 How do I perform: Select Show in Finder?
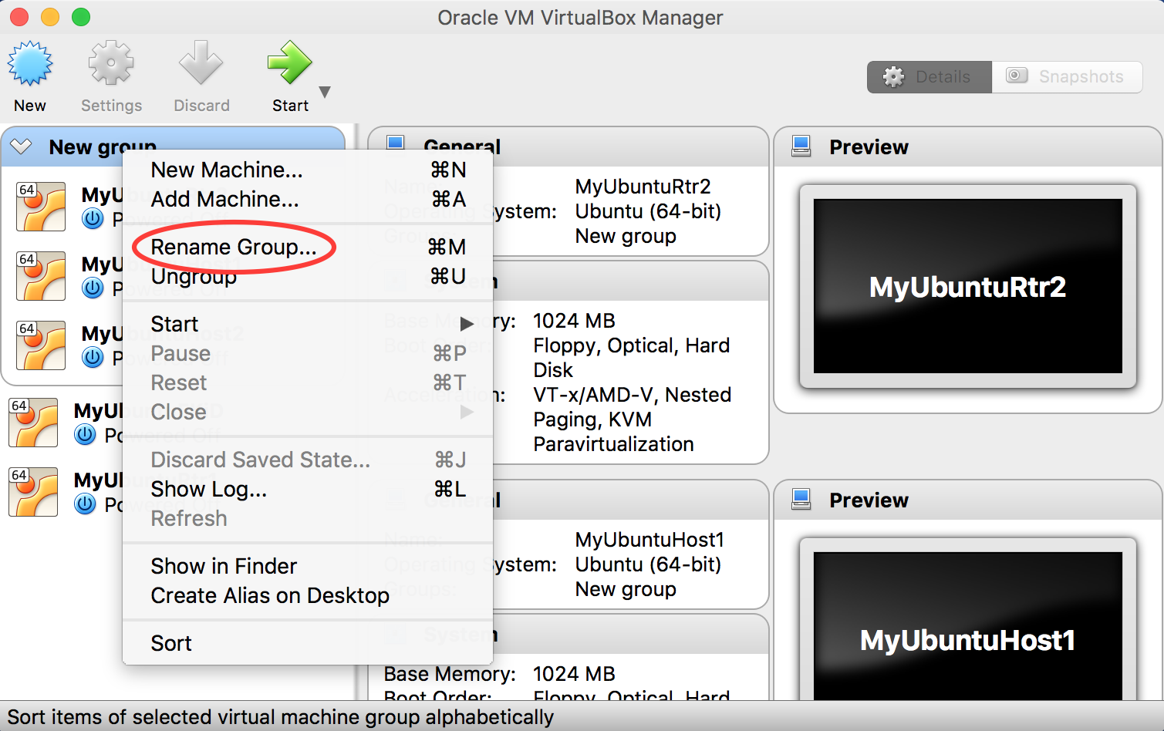223,565
